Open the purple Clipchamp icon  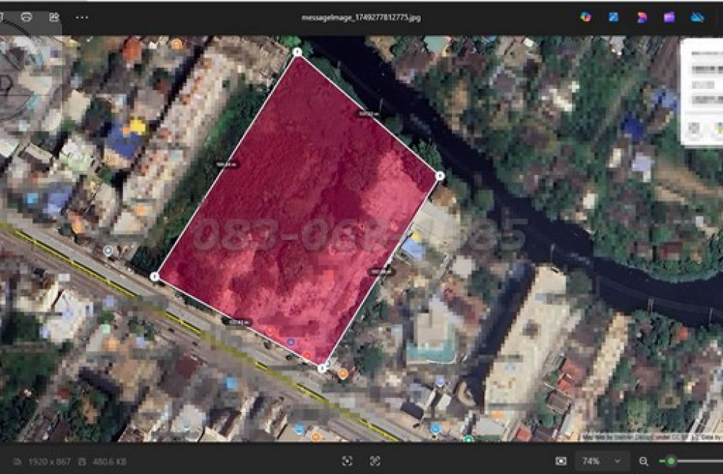tap(669, 17)
